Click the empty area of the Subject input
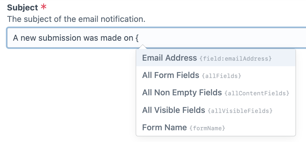 [224, 38]
